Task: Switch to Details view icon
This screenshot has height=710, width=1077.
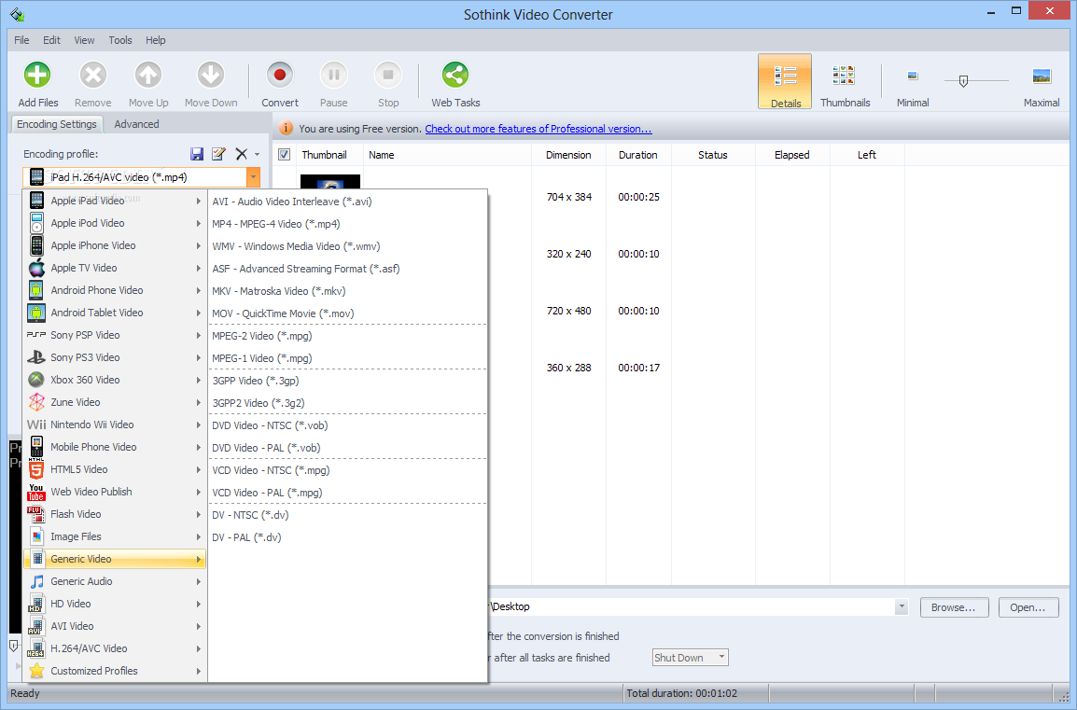Action: coord(784,77)
